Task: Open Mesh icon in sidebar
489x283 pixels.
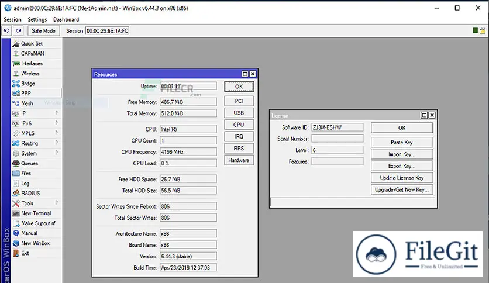Action: (x=16, y=103)
